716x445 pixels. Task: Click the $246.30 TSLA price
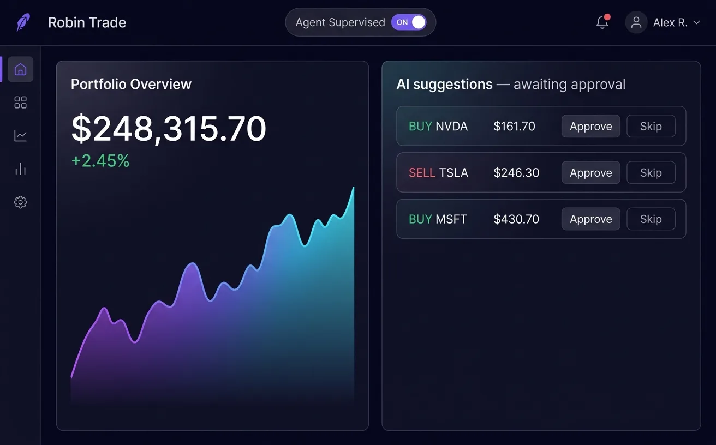(x=516, y=172)
